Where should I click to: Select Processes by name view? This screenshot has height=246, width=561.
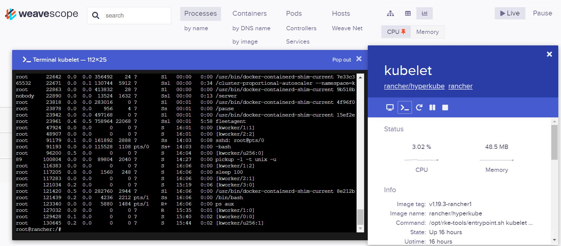coord(196,28)
